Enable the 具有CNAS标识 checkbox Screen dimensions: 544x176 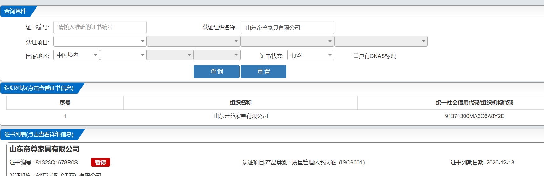tap(356, 55)
